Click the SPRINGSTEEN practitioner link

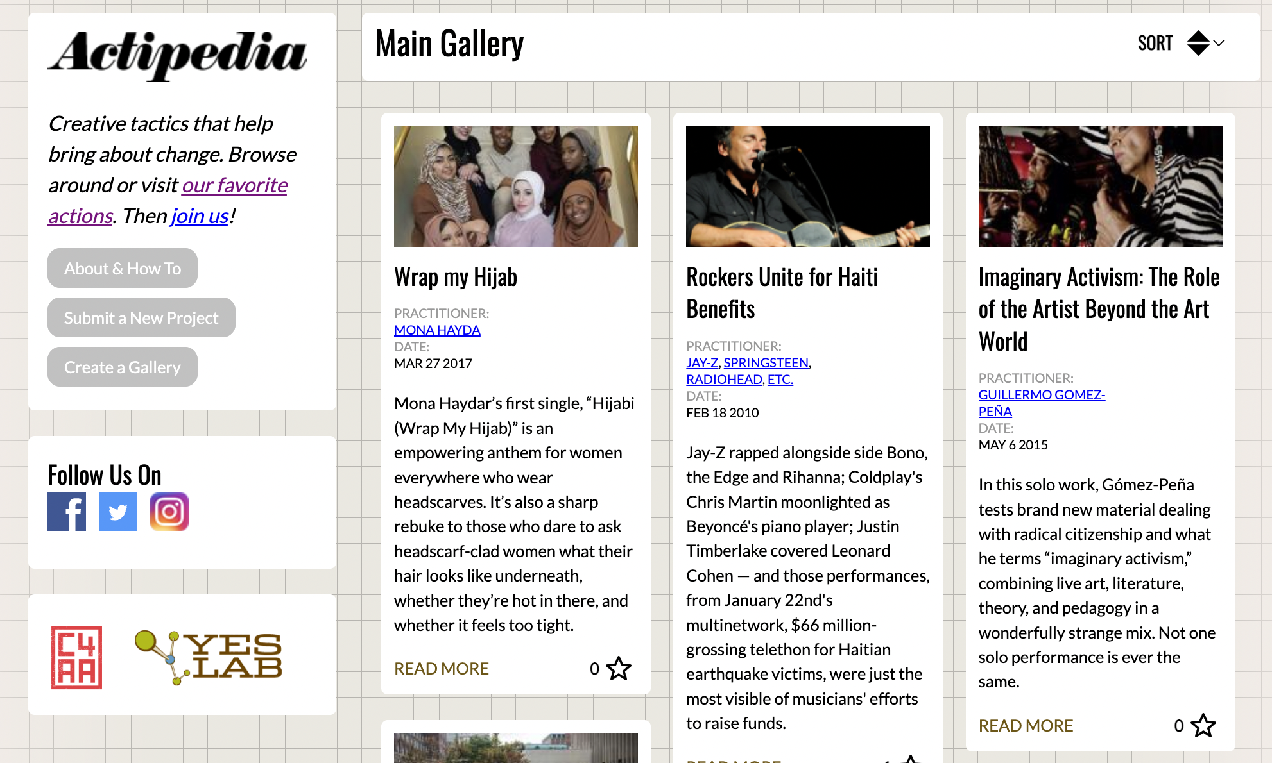tap(766, 363)
